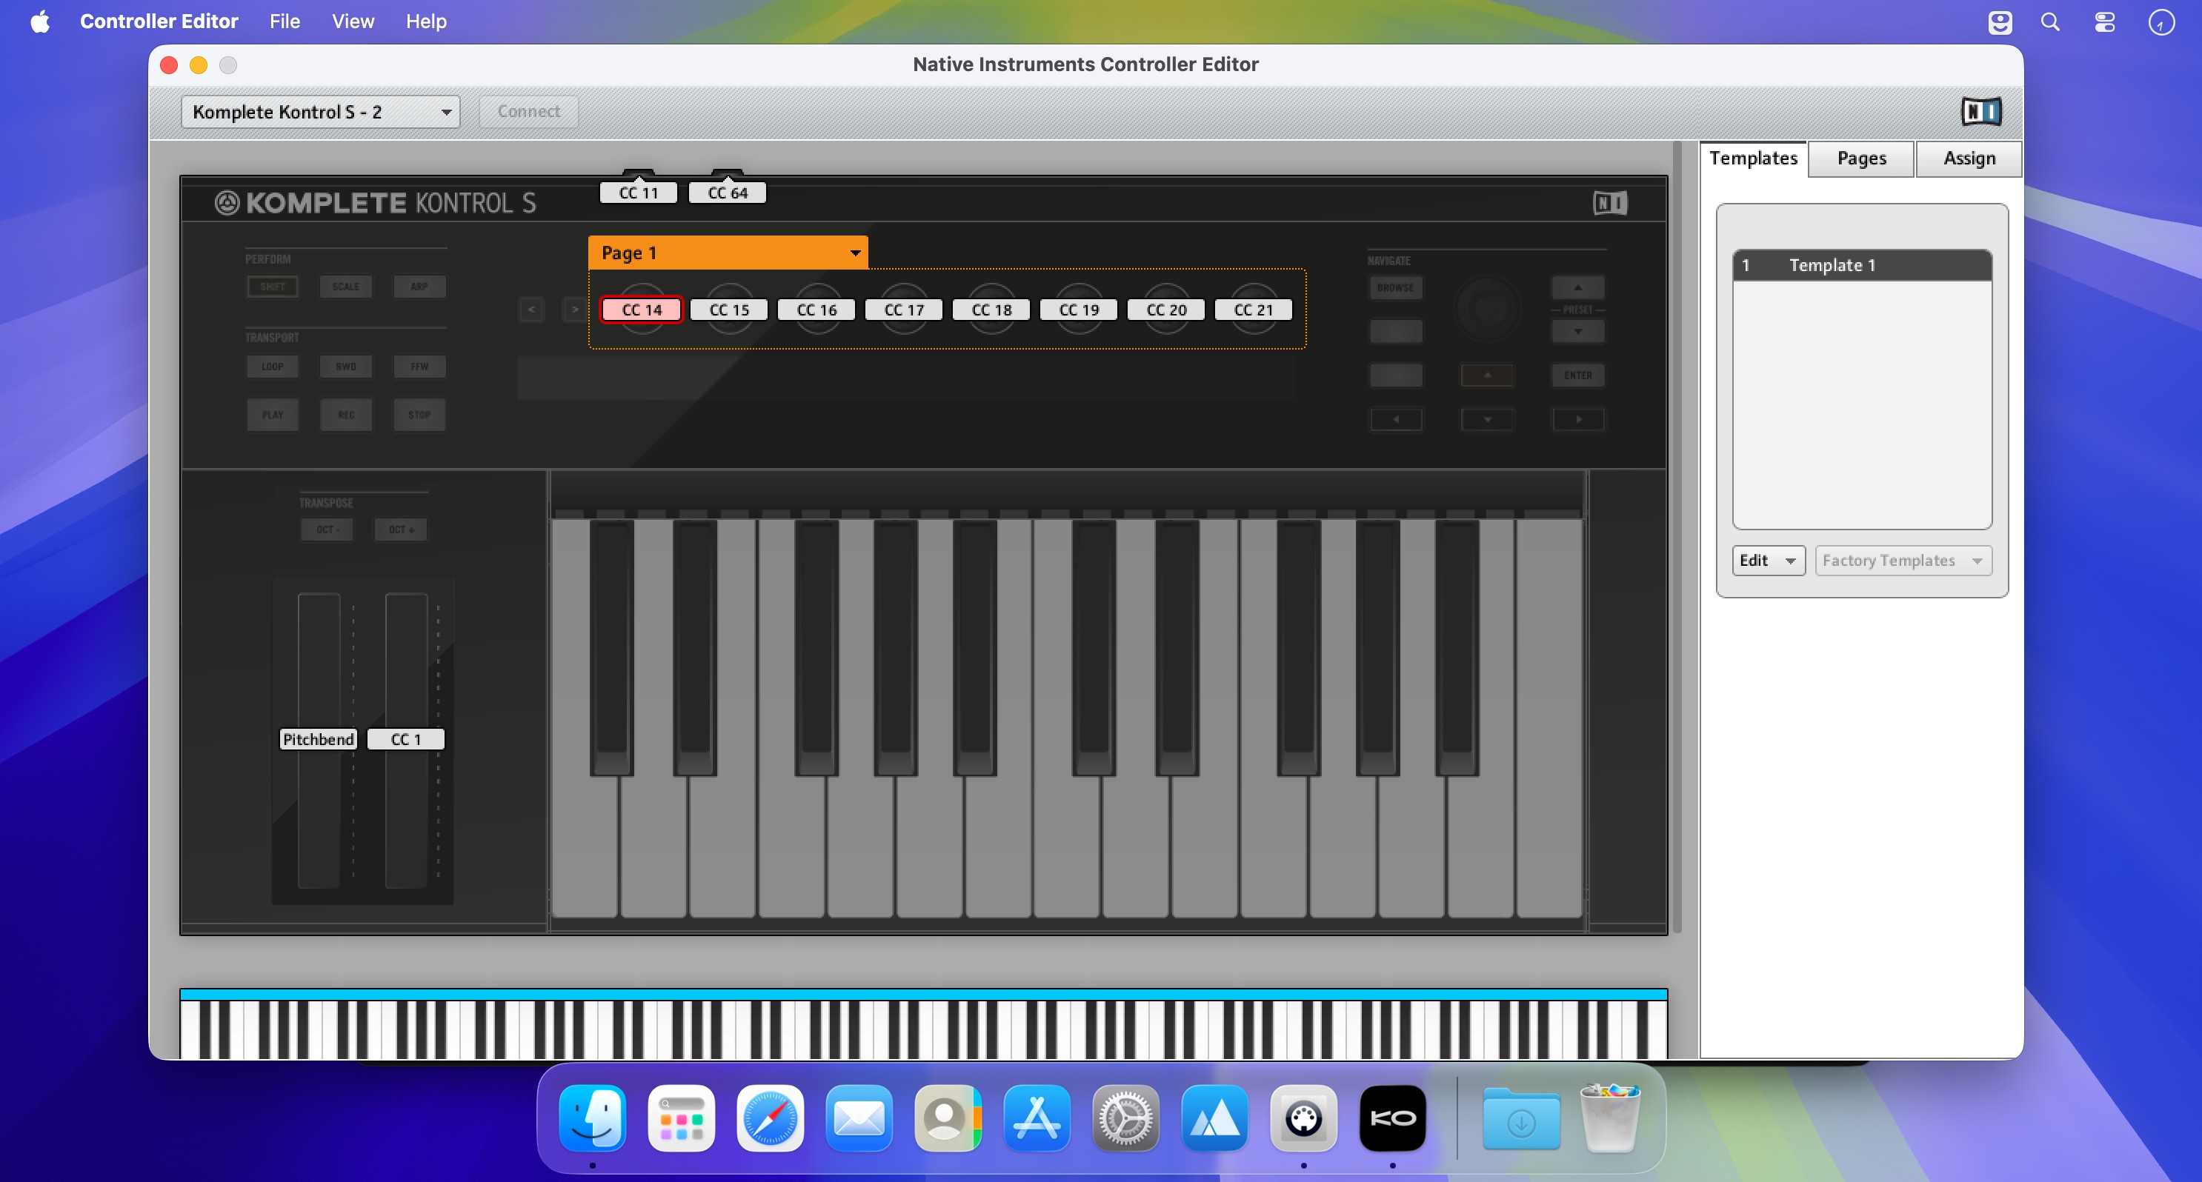The width and height of the screenshot is (2202, 1182).
Task: Click the PLAY transport button
Action: (x=273, y=415)
